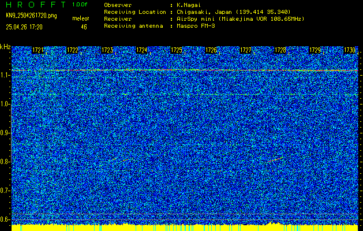
Task: Click the Receiver field label
Action: (118, 18)
